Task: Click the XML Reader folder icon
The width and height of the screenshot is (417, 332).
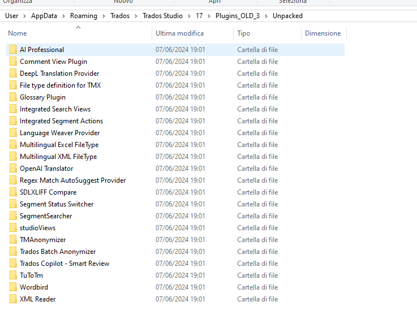Action: 13,299
